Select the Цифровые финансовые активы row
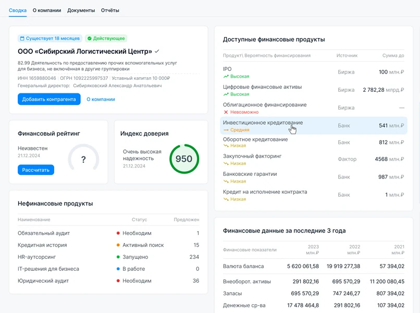This screenshot has height=313, width=420. click(x=313, y=90)
